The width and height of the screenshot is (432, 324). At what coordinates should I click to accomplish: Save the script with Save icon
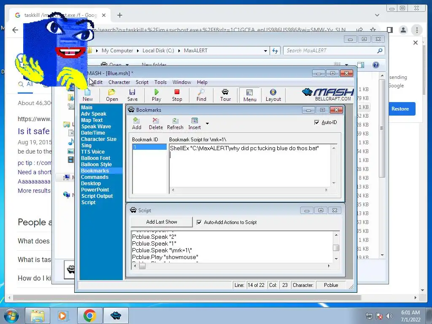[x=132, y=95]
